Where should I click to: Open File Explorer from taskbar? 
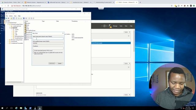point(21,108)
